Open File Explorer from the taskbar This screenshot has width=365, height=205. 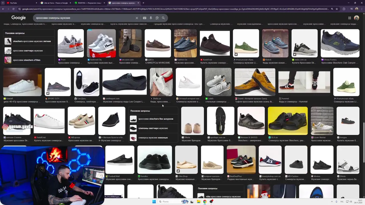click(198, 202)
